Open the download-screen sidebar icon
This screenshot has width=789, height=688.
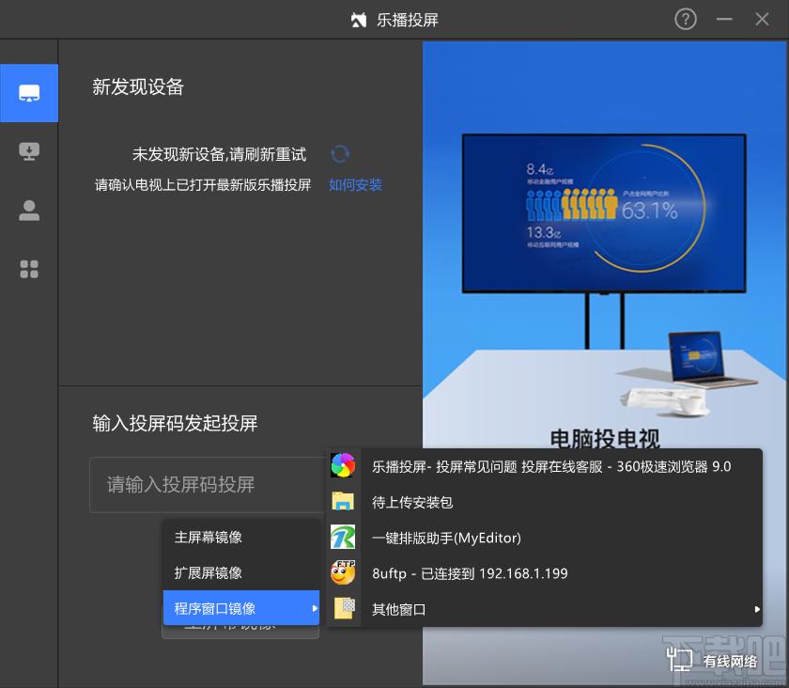click(29, 151)
